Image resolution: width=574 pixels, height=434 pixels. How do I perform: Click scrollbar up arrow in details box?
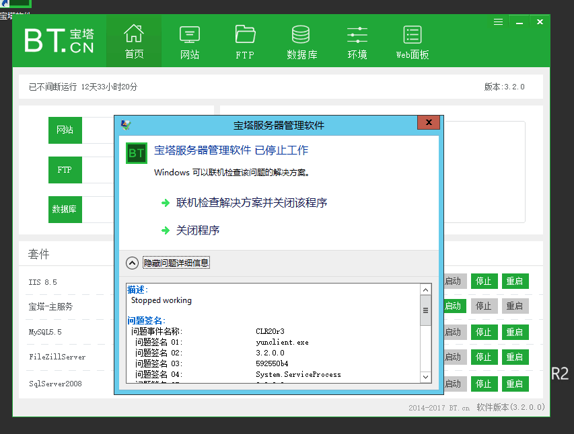[425, 290]
